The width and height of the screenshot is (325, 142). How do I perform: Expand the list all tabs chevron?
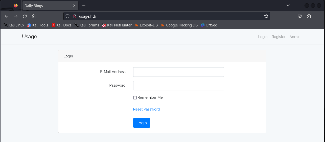point(288,6)
